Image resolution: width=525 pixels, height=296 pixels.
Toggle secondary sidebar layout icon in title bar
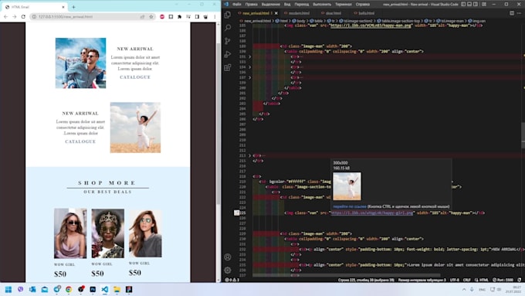(476, 5)
